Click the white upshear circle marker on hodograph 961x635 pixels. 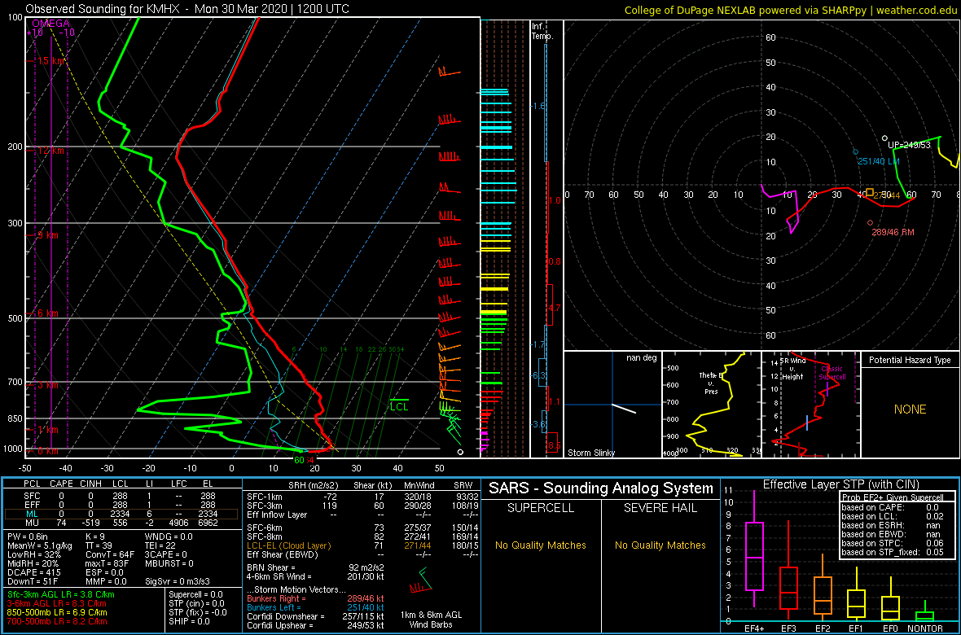[x=884, y=138]
